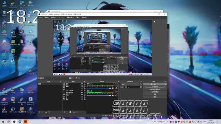Remove the selected source with the minus icon
The width and height of the screenshot is (221, 124).
[x=67, y=112]
